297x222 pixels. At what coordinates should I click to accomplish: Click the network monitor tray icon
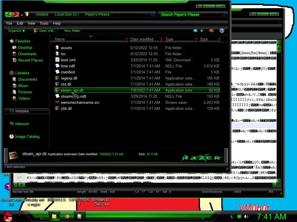tap(239, 217)
